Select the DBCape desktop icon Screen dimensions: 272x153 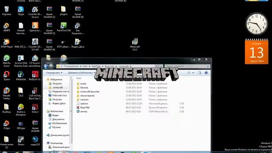pos(21,125)
